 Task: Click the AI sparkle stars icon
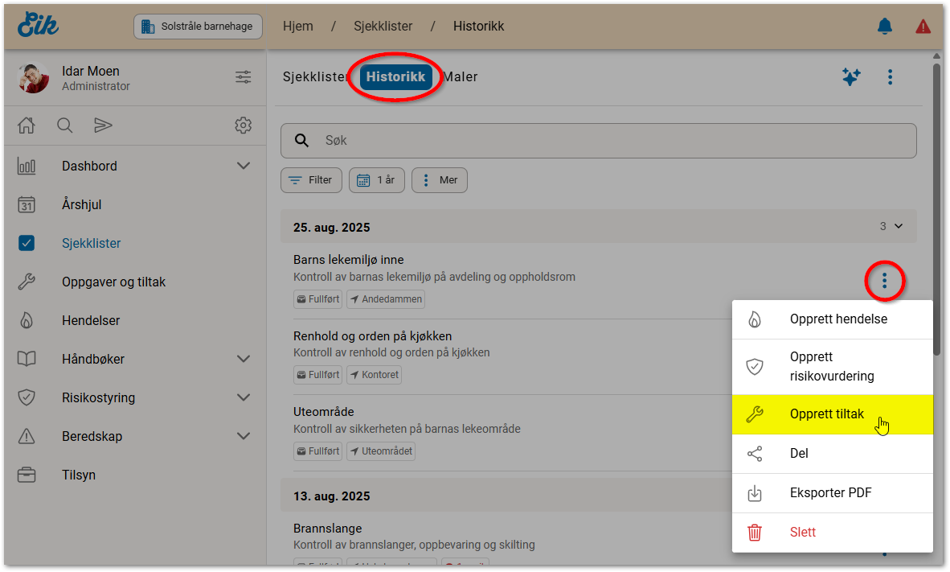coord(851,77)
